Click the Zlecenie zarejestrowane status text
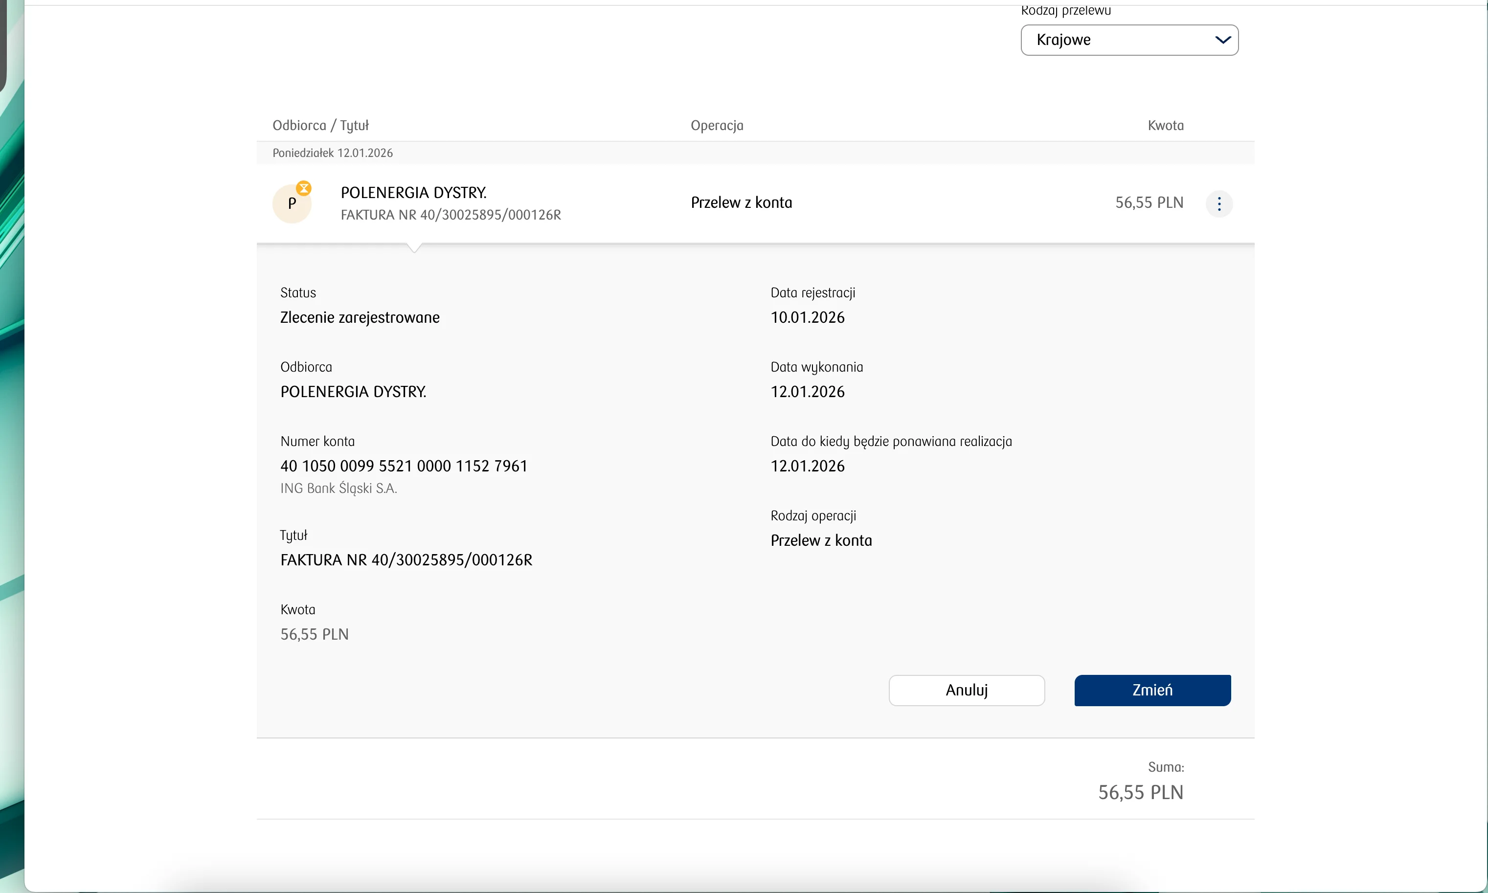1488x893 pixels. pyautogui.click(x=360, y=317)
